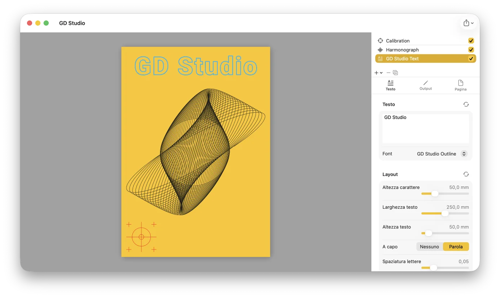500x298 pixels.
Task: Click the Altezza carattere slider
Action: [x=445, y=194]
